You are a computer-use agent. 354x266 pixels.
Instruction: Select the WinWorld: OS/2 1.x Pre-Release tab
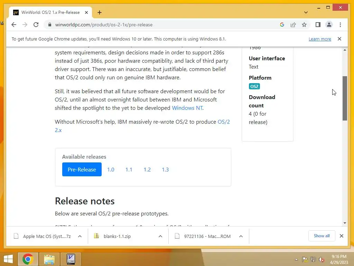[x=50, y=12]
